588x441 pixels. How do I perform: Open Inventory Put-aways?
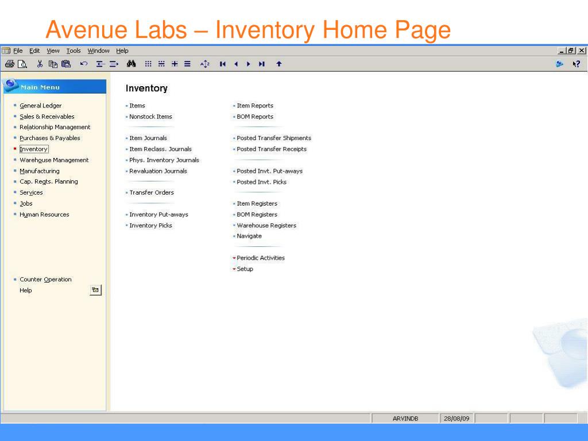(158, 215)
